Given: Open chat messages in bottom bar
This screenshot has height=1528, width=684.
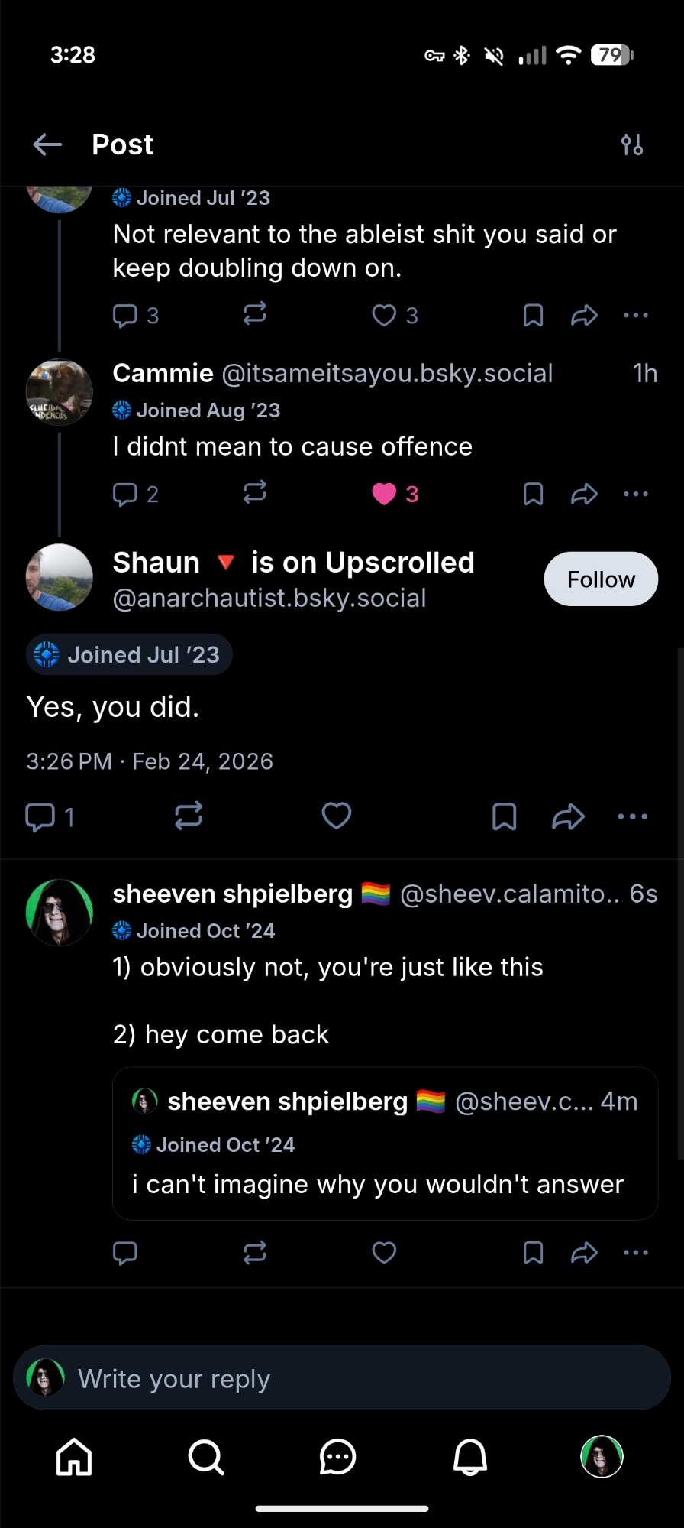Looking at the screenshot, I should (x=337, y=1457).
